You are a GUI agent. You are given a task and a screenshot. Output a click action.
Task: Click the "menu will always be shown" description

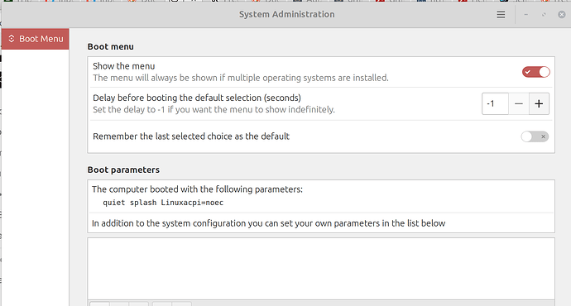pos(241,78)
